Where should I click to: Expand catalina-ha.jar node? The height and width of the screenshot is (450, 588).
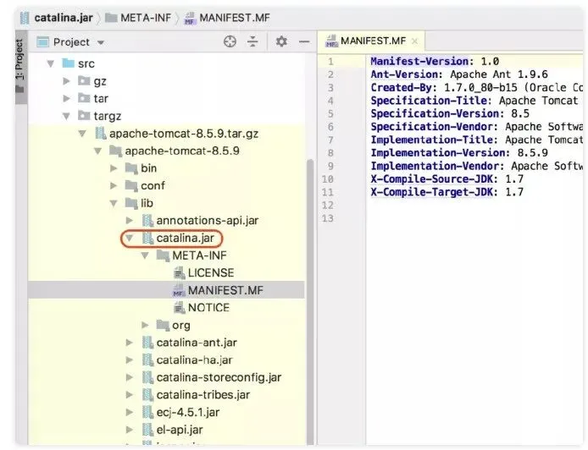pos(130,360)
